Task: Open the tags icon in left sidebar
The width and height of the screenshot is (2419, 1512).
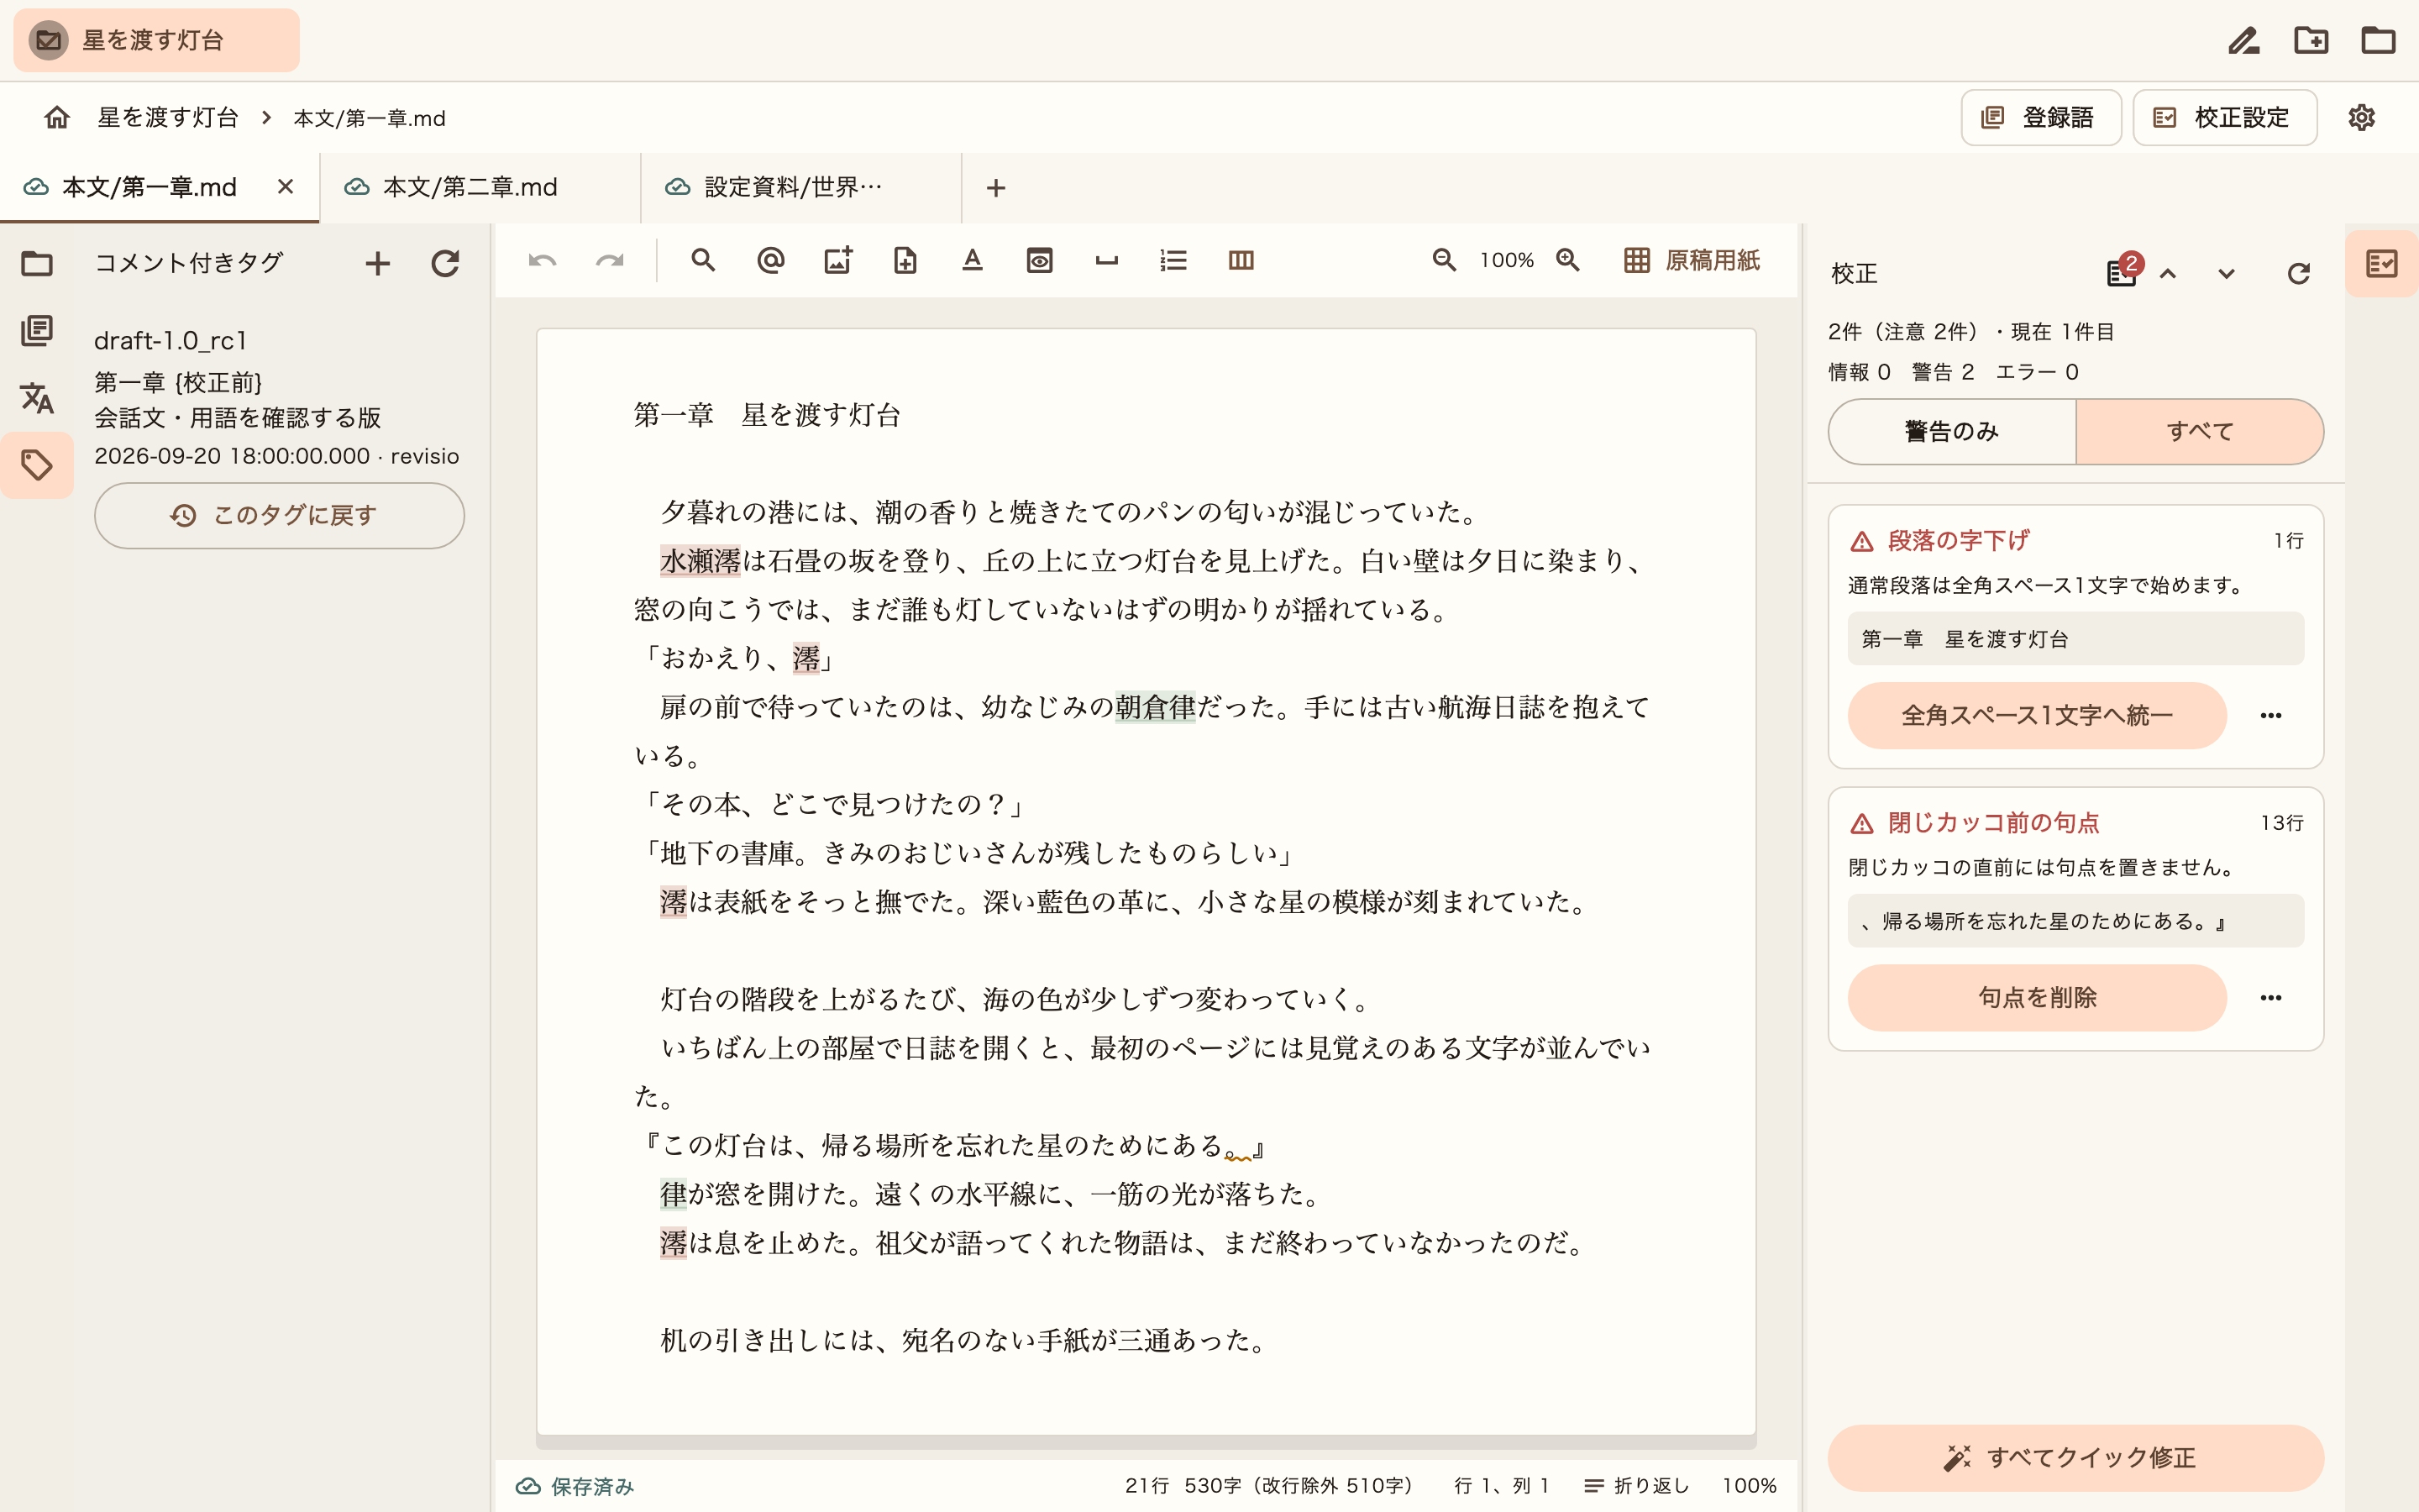Action: 37,465
